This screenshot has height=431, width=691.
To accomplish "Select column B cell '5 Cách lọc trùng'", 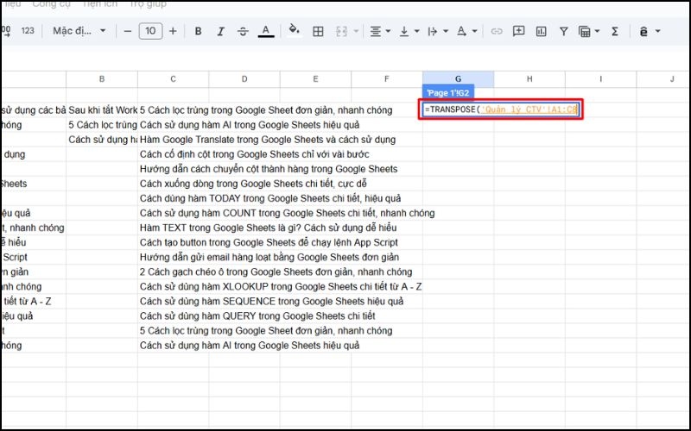I will click(102, 125).
